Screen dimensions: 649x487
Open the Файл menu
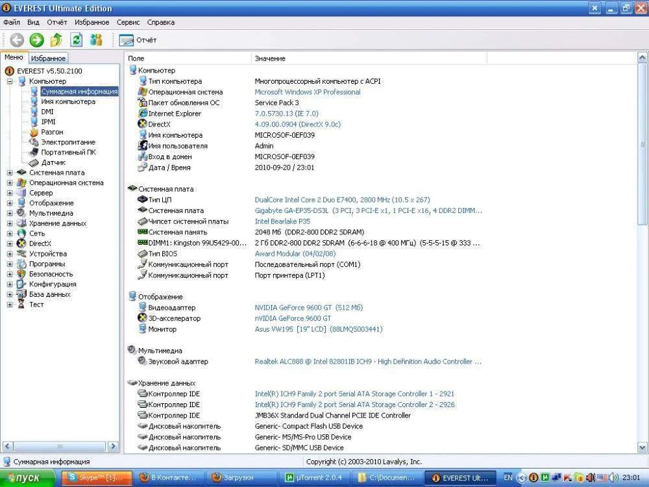(12, 22)
